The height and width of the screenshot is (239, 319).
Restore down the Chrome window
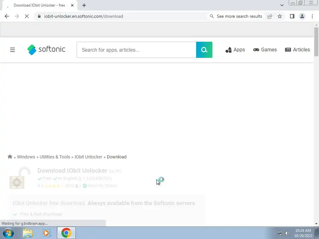(x=301, y=2)
